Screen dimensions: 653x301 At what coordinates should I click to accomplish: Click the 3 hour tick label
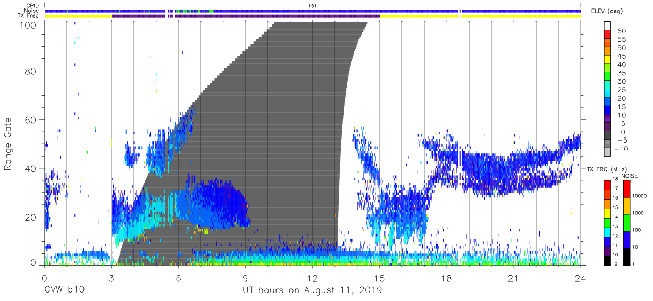(112, 278)
